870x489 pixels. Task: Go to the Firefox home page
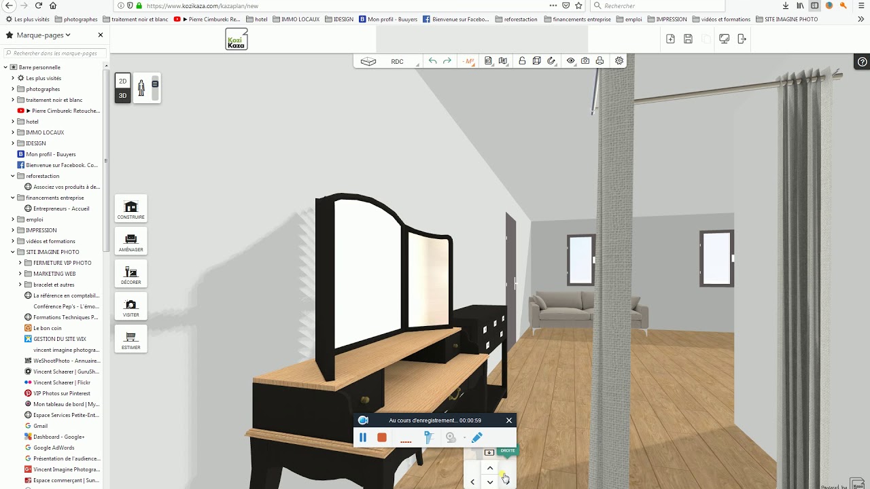pos(53,5)
